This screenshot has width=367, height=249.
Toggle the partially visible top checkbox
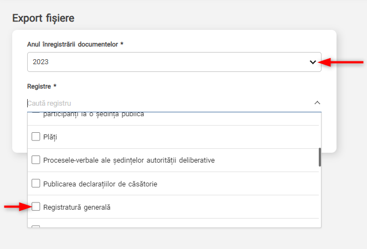[x=36, y=113]
